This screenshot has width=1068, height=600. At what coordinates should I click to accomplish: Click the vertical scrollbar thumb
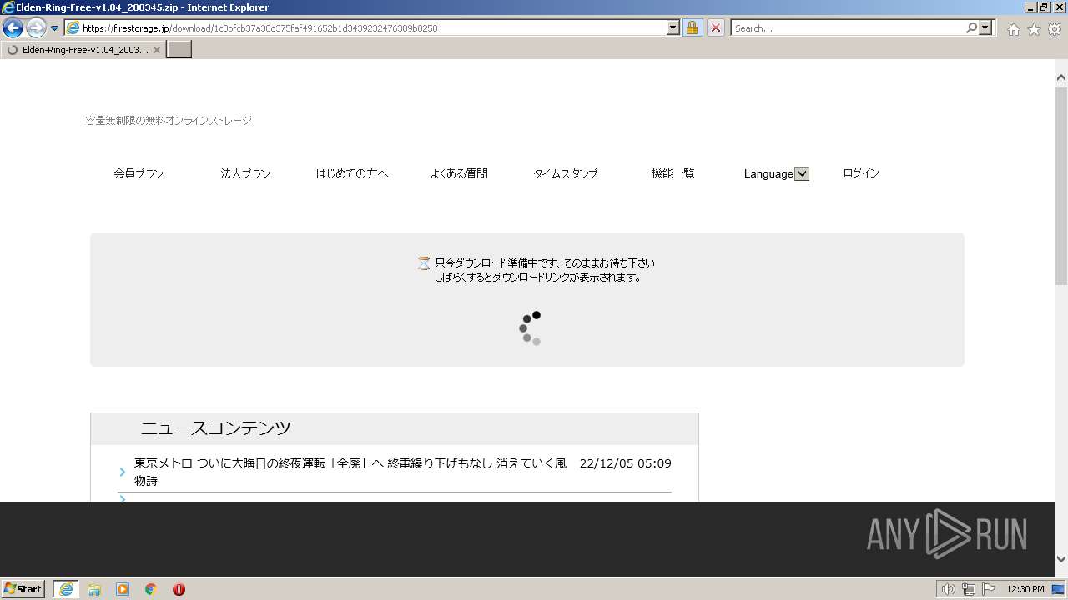[1061, 185]
